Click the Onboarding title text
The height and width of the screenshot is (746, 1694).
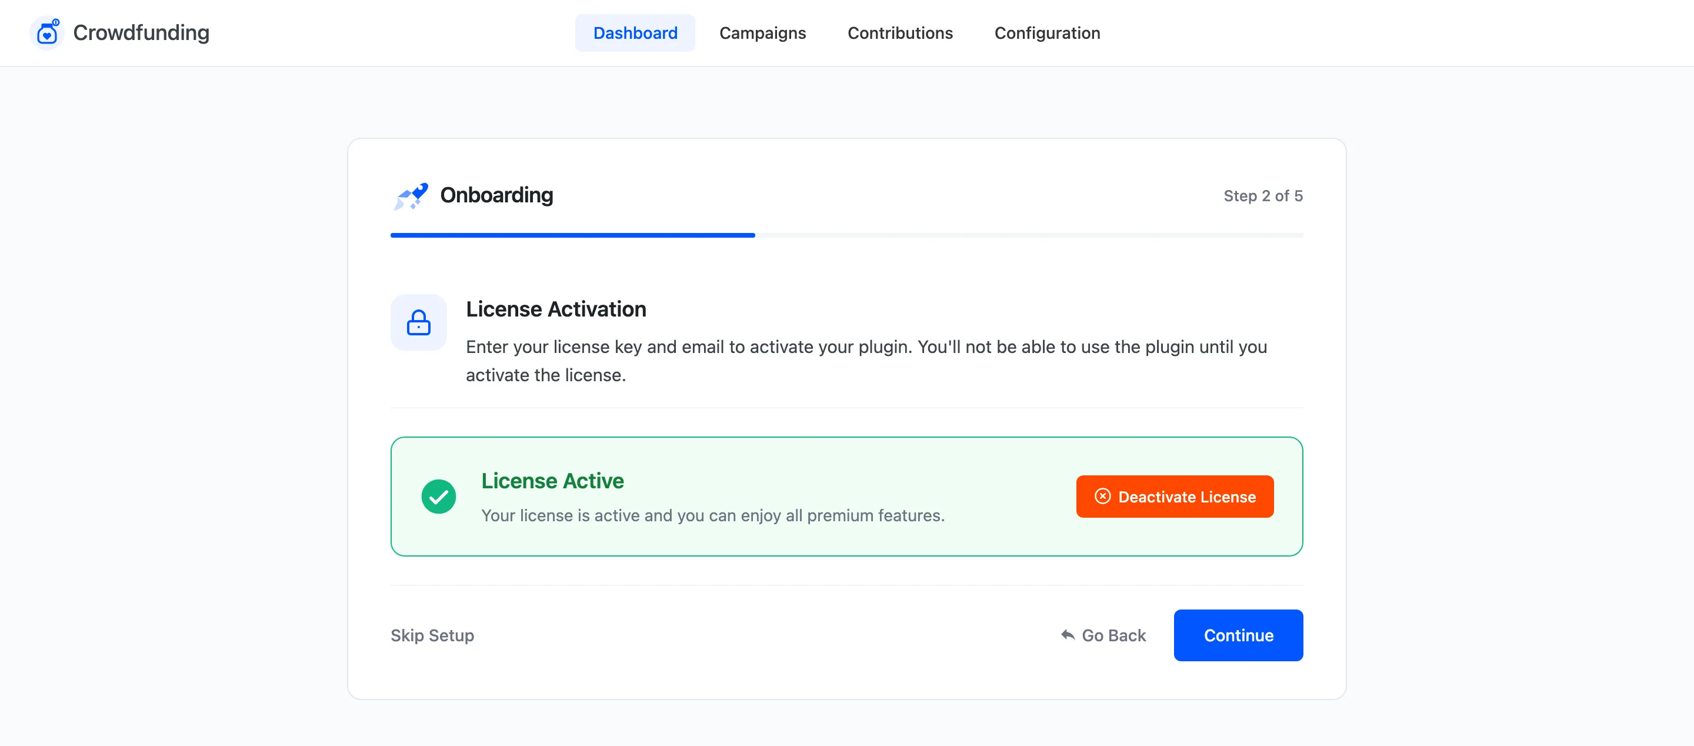coord(496,195)
